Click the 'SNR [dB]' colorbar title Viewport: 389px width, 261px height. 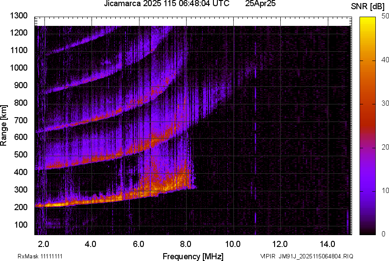tap(367, 7)
